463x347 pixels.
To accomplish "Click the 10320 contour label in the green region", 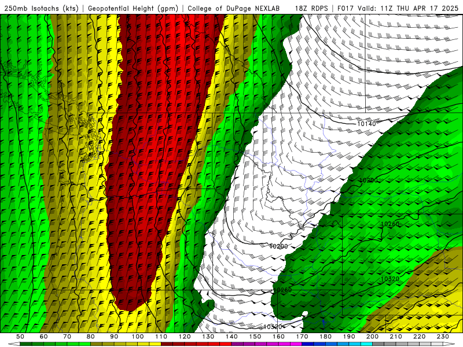I will coord(390,279).
